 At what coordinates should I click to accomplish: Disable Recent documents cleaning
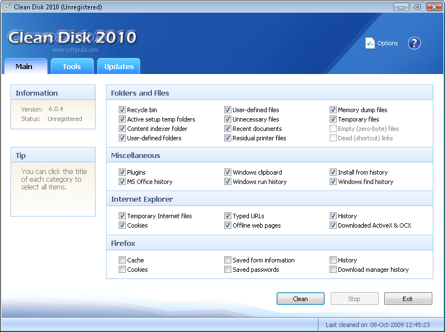(227, 128)
